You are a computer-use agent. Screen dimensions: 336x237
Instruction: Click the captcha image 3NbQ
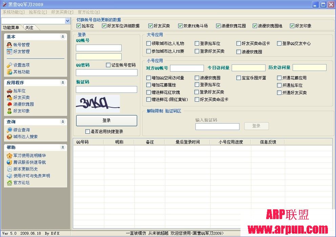click(98, 104)
